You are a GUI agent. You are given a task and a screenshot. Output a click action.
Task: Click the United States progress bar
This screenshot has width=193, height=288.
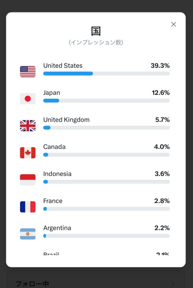tap(106, 74)
